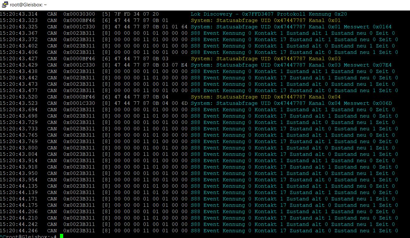Click timestamp 15:20:44.210
Screen dimensions: 410x238
coord(19,218)
